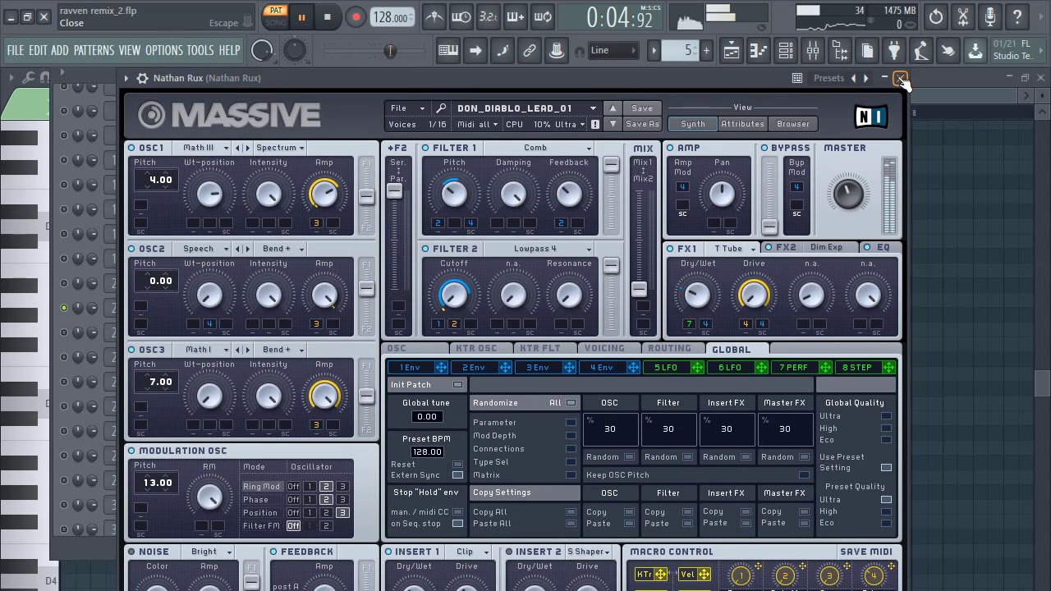Open the plugin picker/browser icon
Screen dimensions: 1051x591
(x=894, y=51)
